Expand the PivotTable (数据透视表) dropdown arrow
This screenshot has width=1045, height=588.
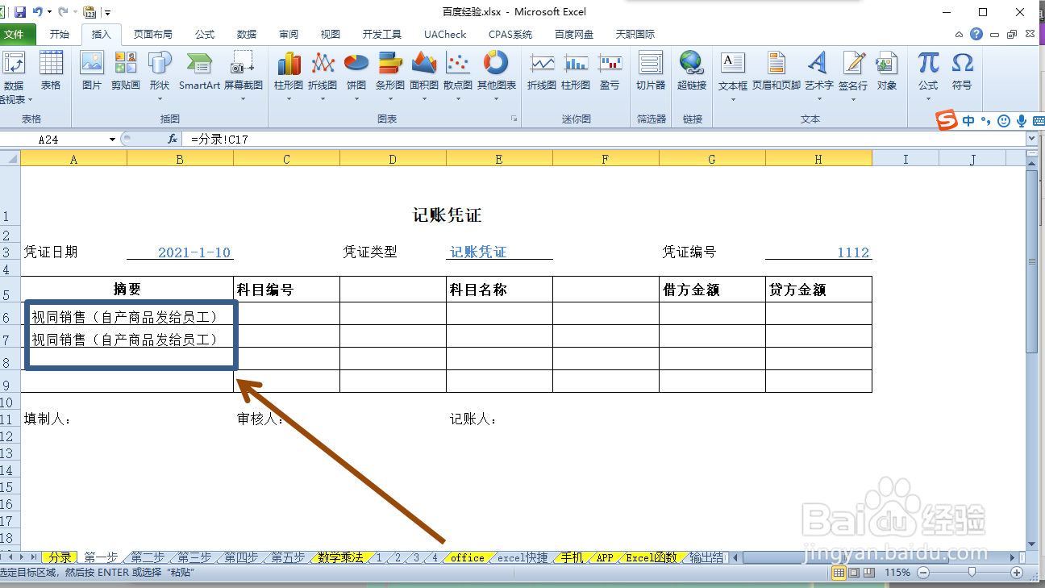point(30,100)
